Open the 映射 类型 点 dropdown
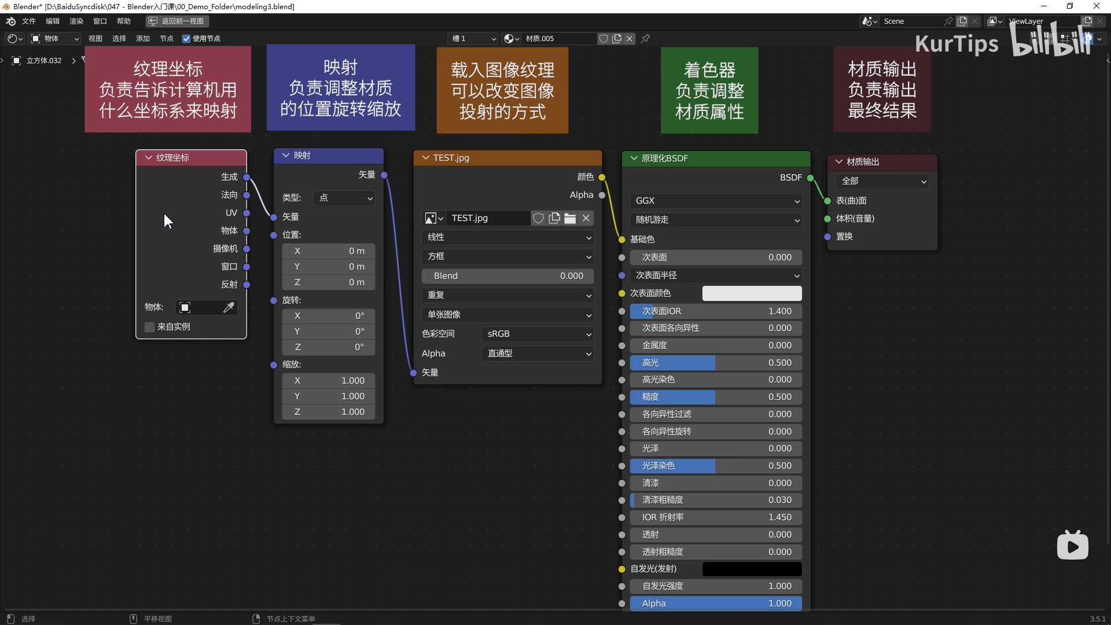The width and height of the screenshot is (1111, 625). (x=344, y=198)
